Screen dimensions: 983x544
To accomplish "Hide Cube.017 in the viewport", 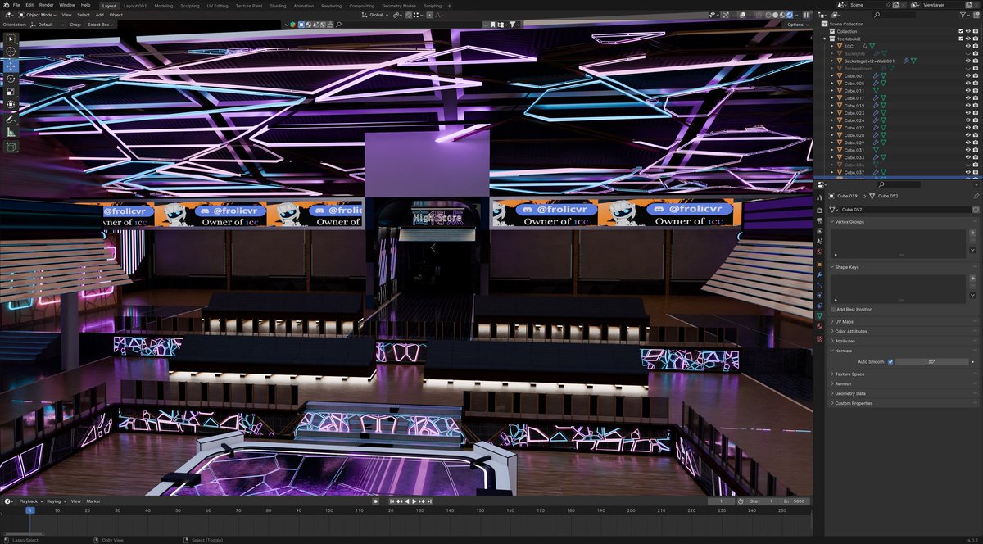I will tap(967, 98).
